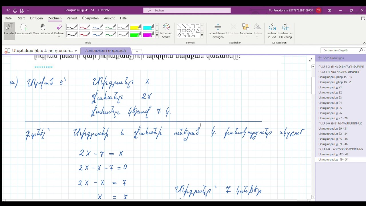Open Radierer dropdown arrow
Viewport: 366px width, 206px height.
(x=59, y=37)
